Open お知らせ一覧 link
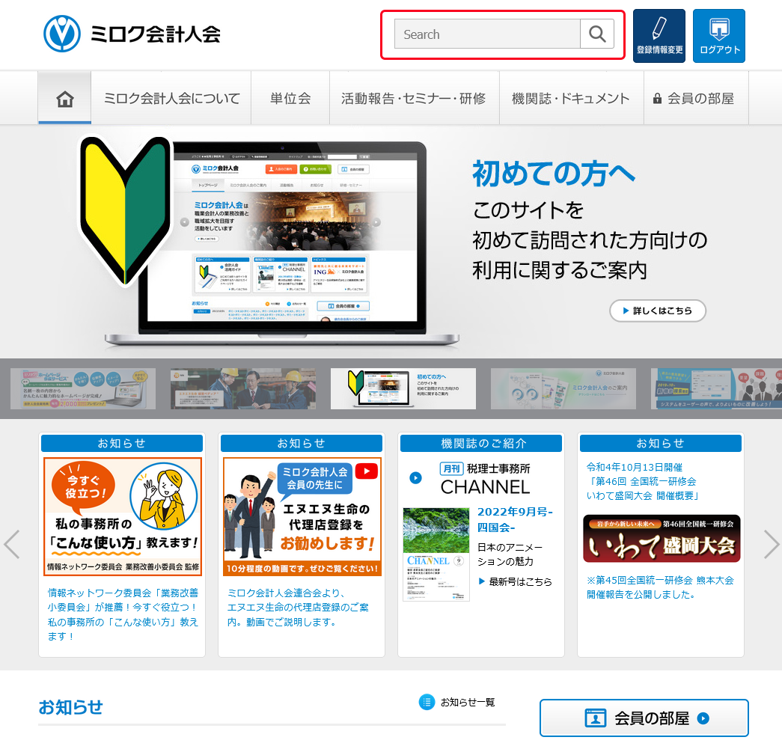 [468, 702]
